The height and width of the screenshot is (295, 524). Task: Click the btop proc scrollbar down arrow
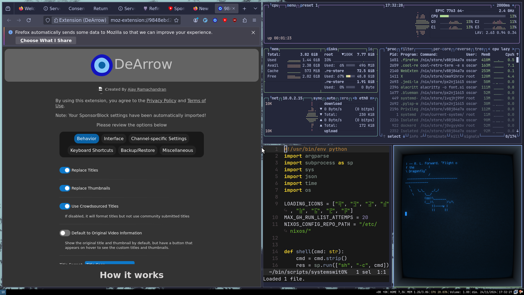(517, 131)
